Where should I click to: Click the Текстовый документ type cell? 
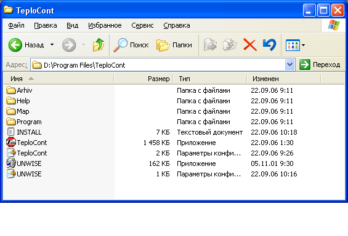click(210, 132)
